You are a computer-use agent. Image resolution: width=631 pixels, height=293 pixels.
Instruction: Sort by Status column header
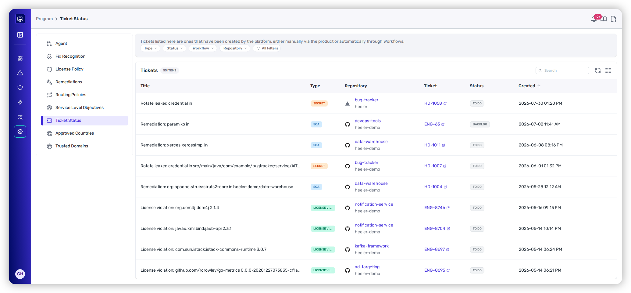476,86
